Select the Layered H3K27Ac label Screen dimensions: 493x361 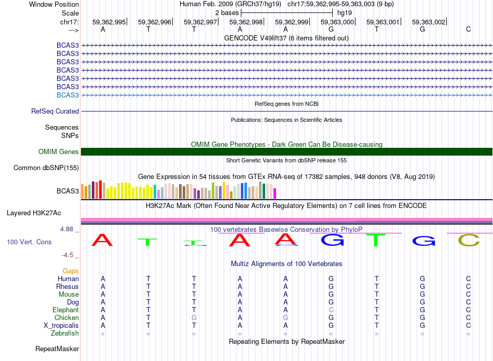click(x=34, y=213)
